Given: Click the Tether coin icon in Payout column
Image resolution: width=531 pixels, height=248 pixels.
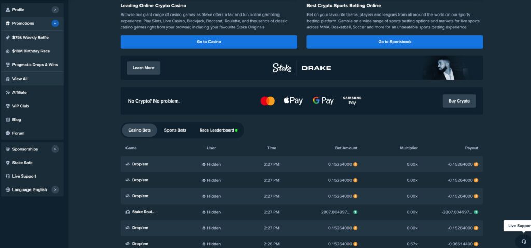Looking at the screenshot, I should click(476, 212).
